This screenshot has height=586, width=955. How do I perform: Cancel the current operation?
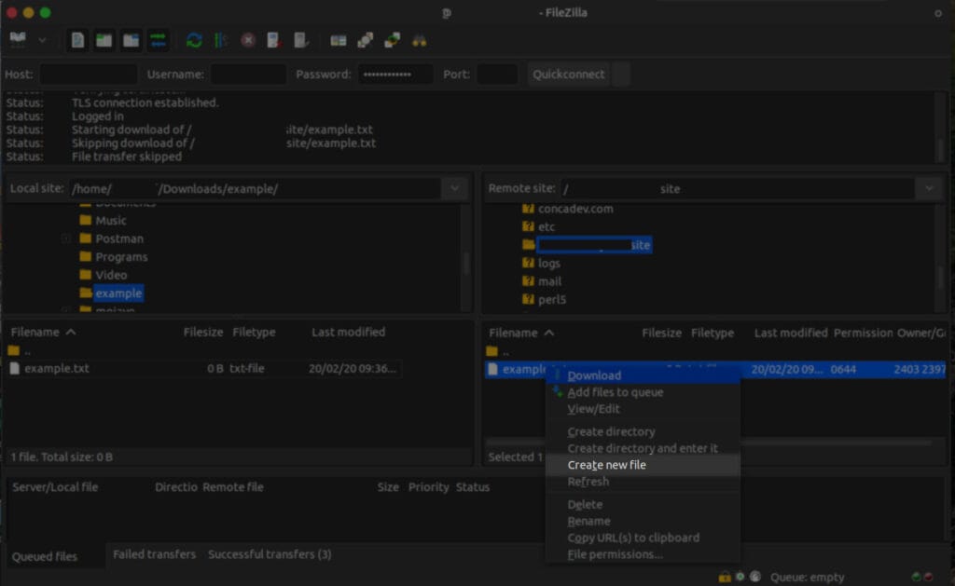coord(247,40)
